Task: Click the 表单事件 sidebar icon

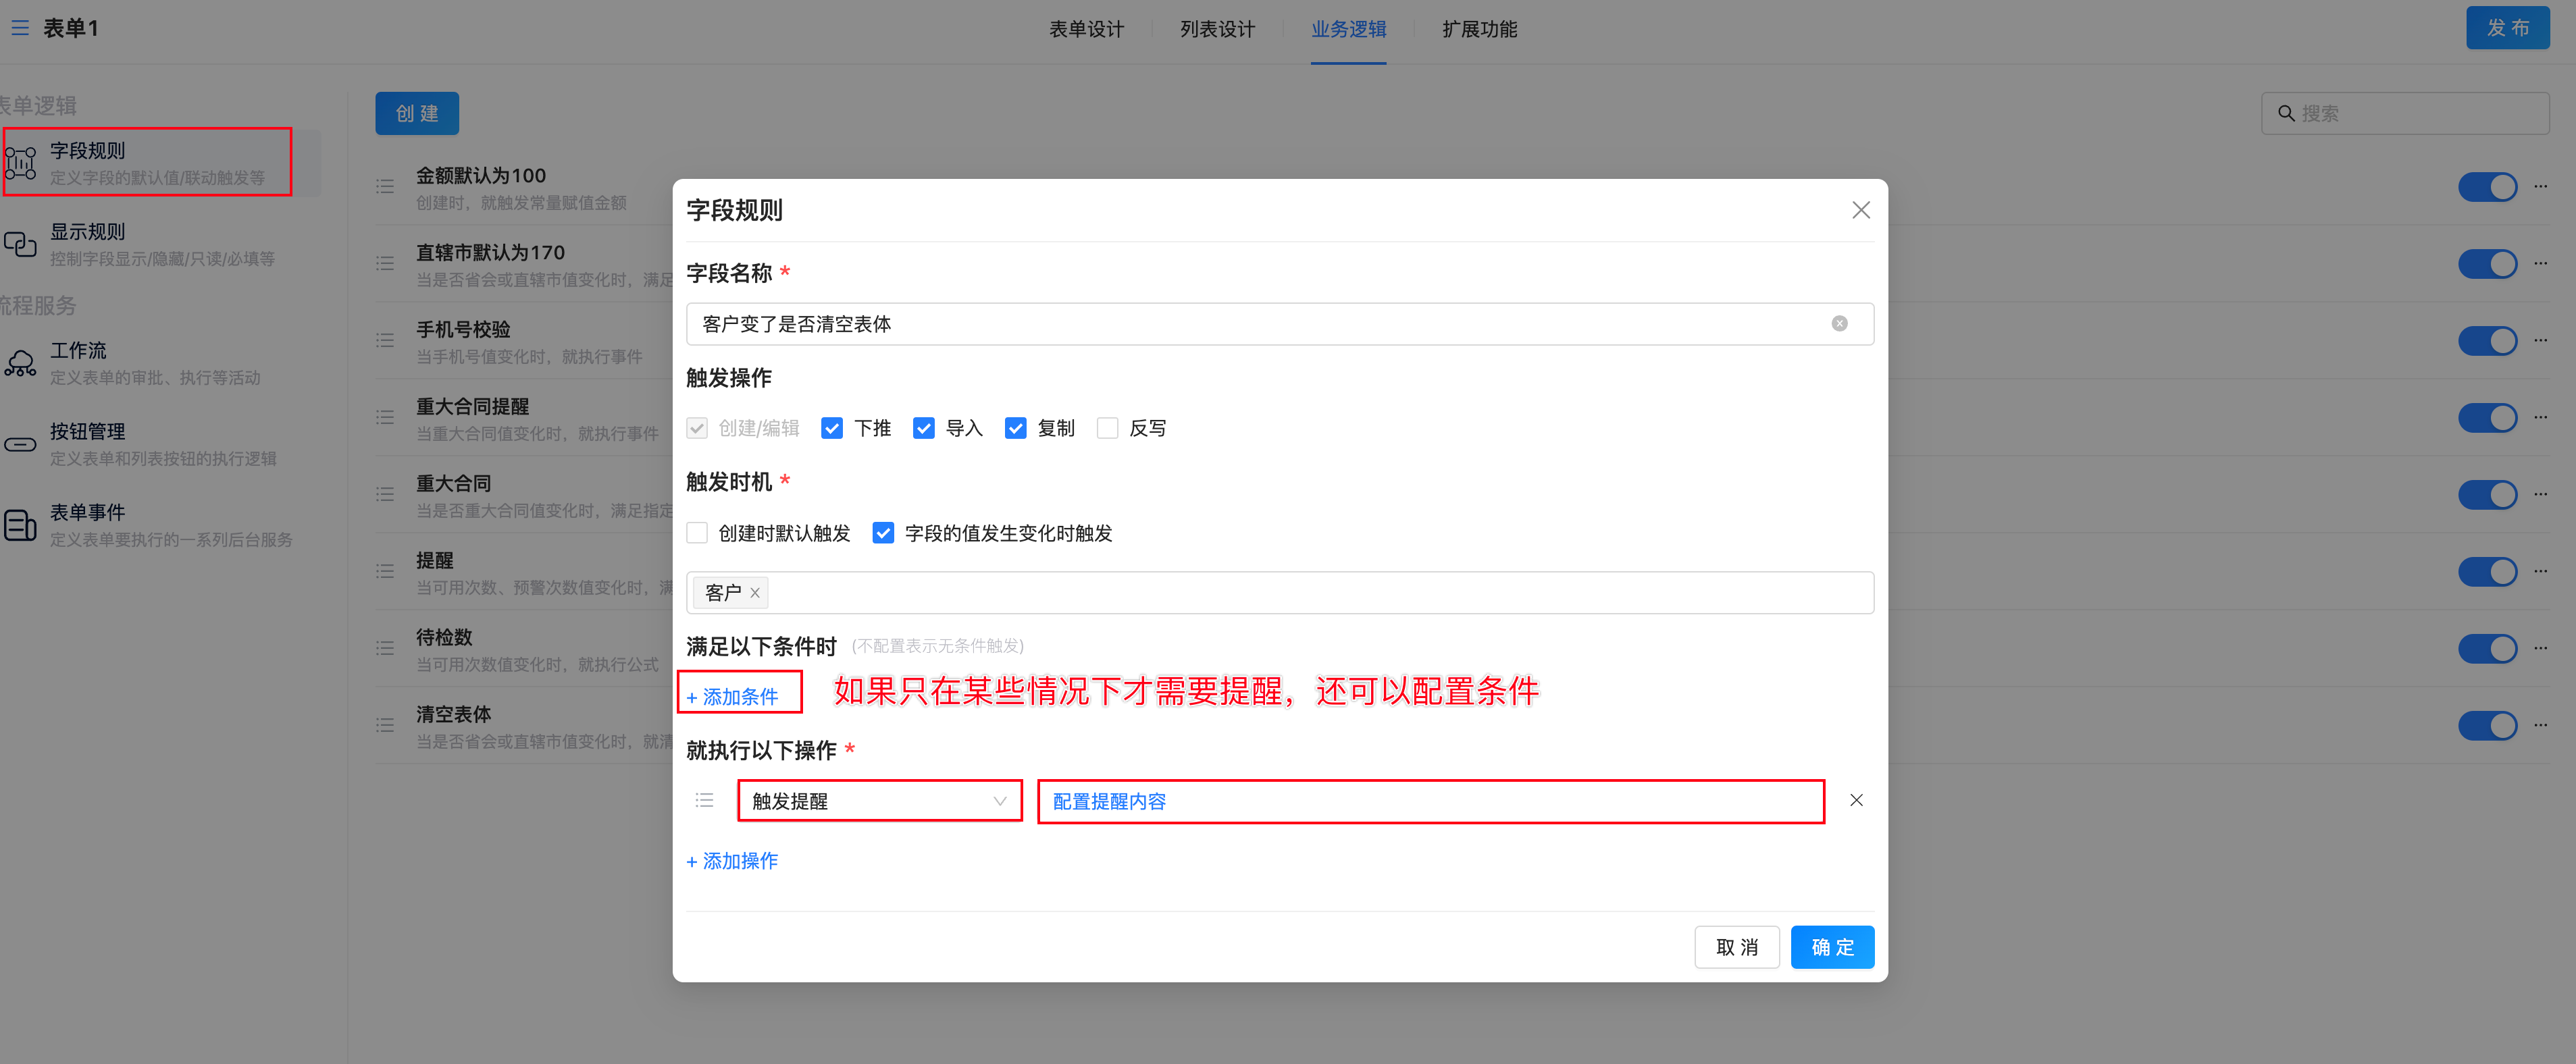Action: [20, 525]
